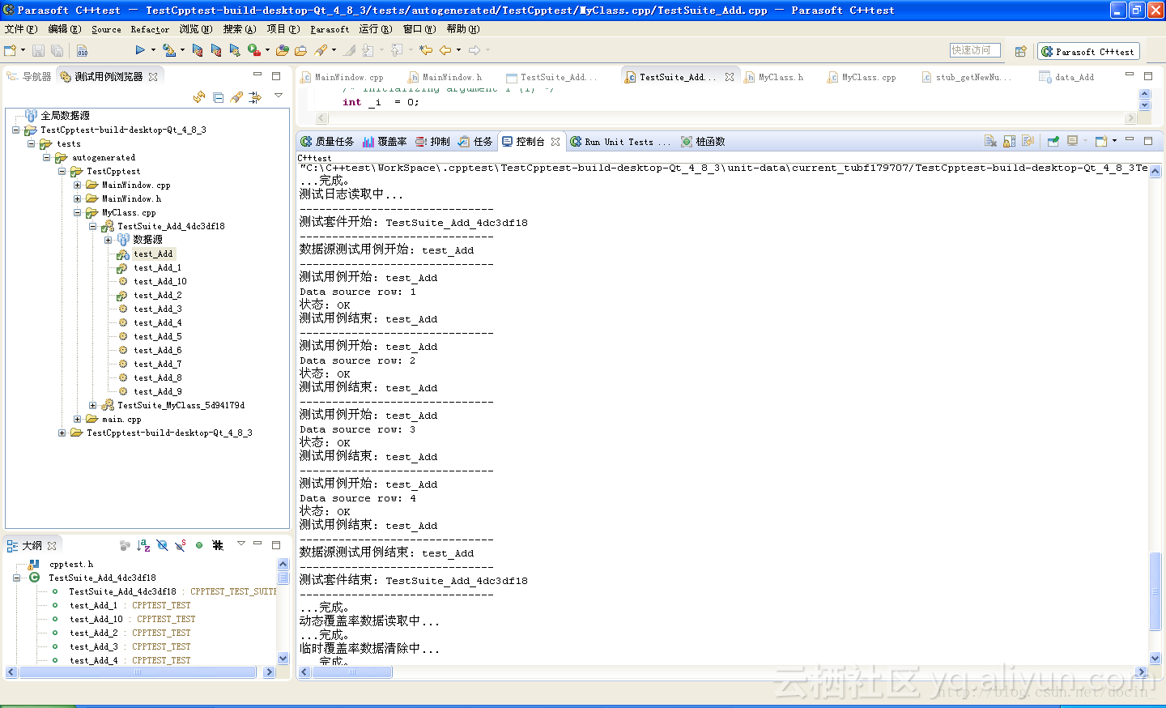Click the 快速访问 quick access field
This screenshot has width=1166, height=708.
coord(975,50)
